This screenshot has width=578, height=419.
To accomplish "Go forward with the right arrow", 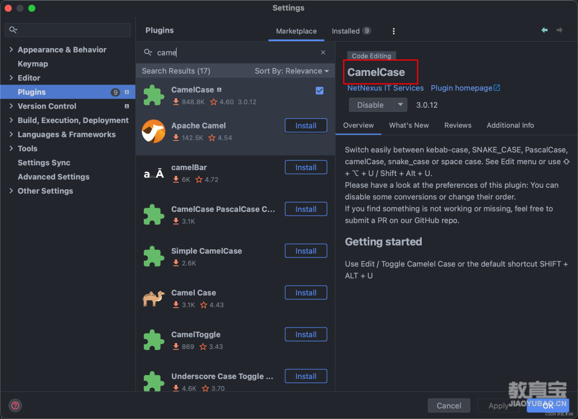I will [x=560, y=30].
